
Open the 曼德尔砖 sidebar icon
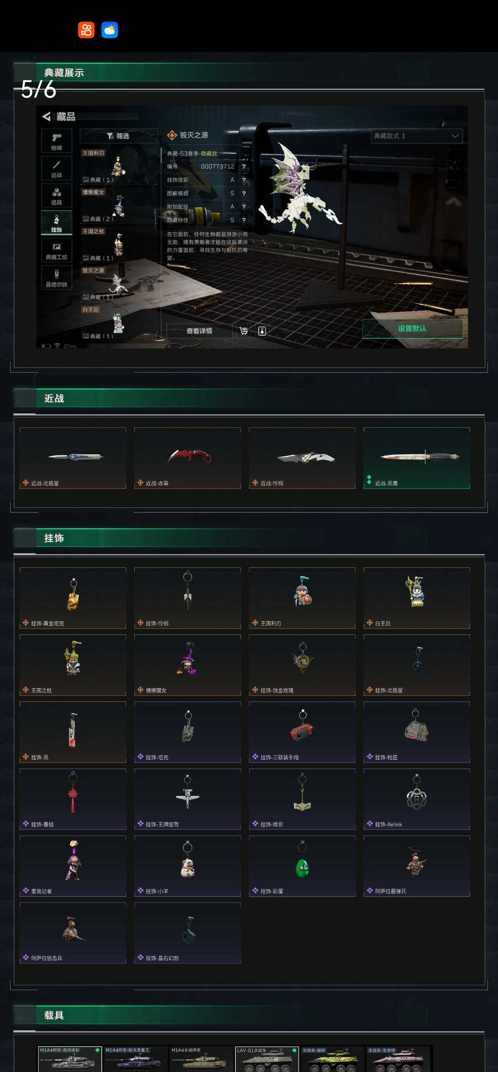pyautogui.click(x=56, y=277)
